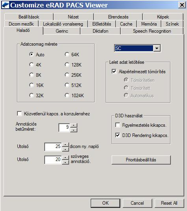This screenshot has width=187, height=211.
Task: Toggle Alapértelmezett tömörítés checkbox
Action: 114,72
